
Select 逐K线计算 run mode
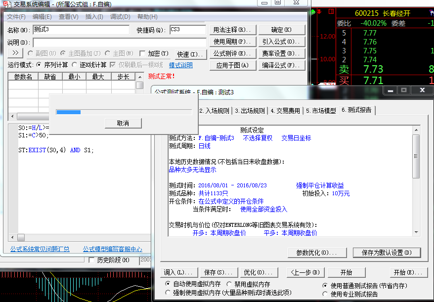pyautogui.click(x=74, y=65)
